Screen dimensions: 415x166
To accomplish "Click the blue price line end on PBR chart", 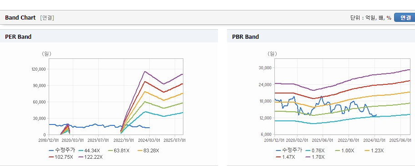I will (x=376, y=115).
